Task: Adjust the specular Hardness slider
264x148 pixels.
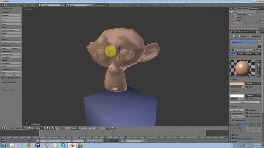Action: tap(245, 102)
